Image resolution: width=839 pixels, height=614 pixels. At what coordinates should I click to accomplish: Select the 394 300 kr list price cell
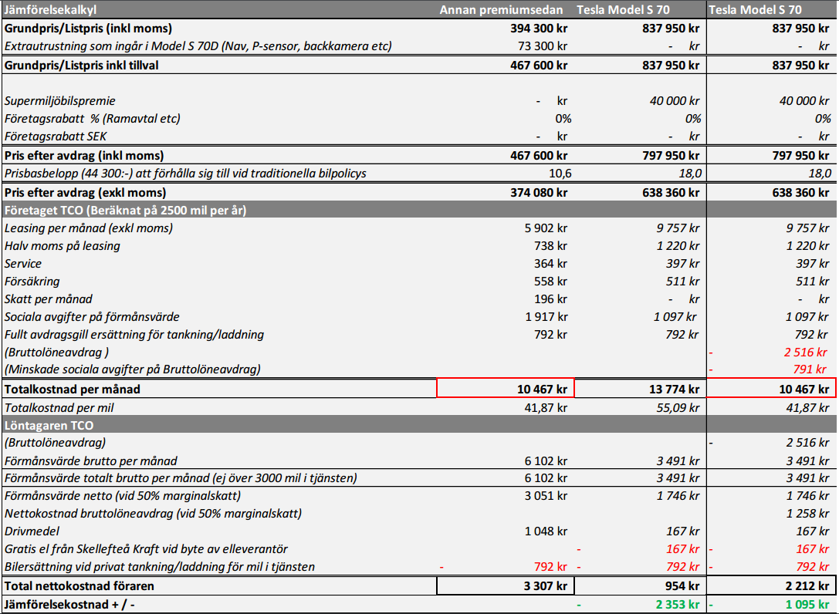539,29
